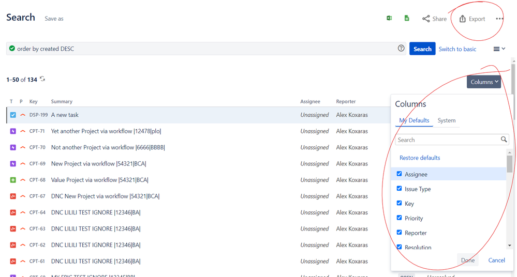Sort by the Assignee column header
The height and width of the screenshot is (277, 517).
tap(310, 101)
